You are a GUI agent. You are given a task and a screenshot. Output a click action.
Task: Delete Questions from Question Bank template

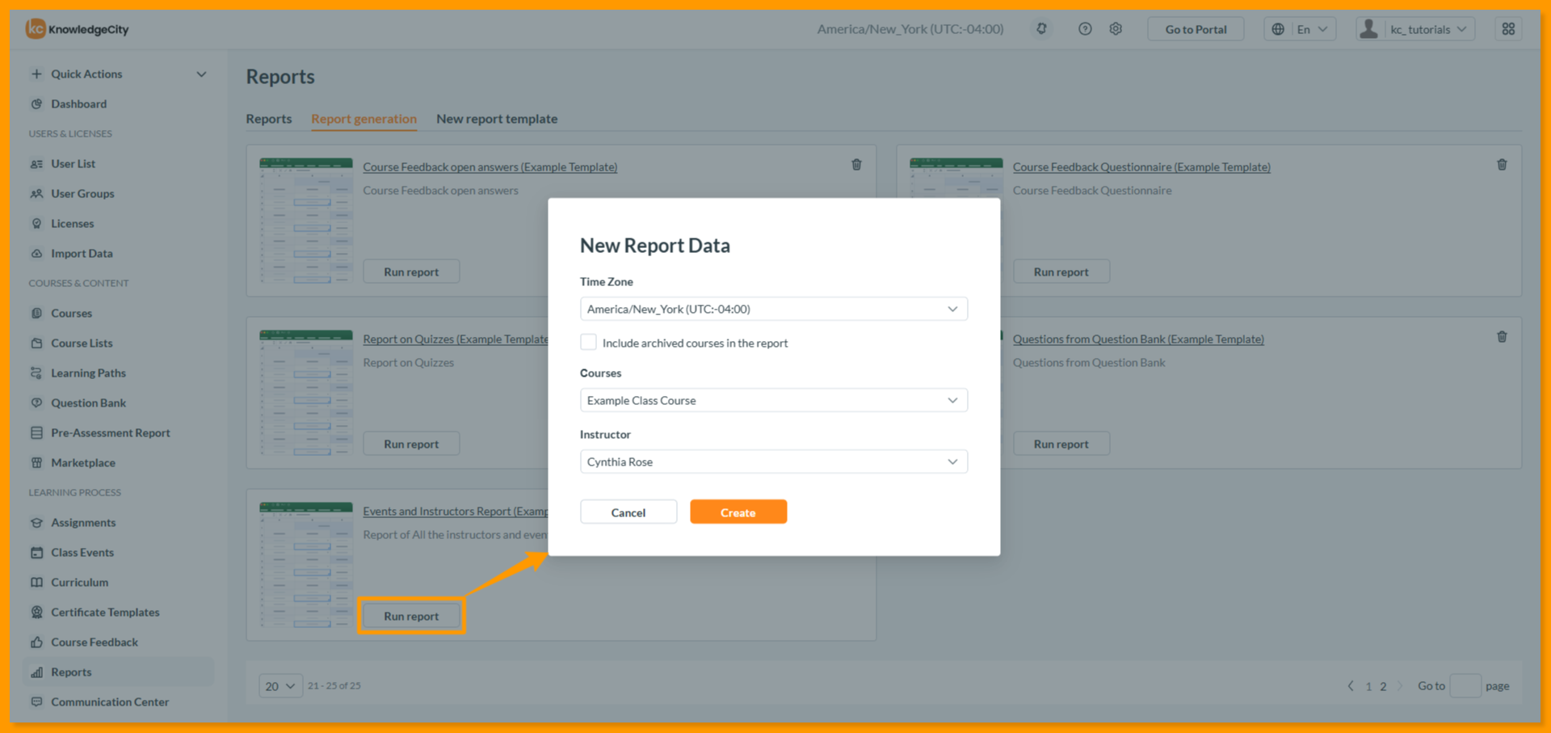1502,337
